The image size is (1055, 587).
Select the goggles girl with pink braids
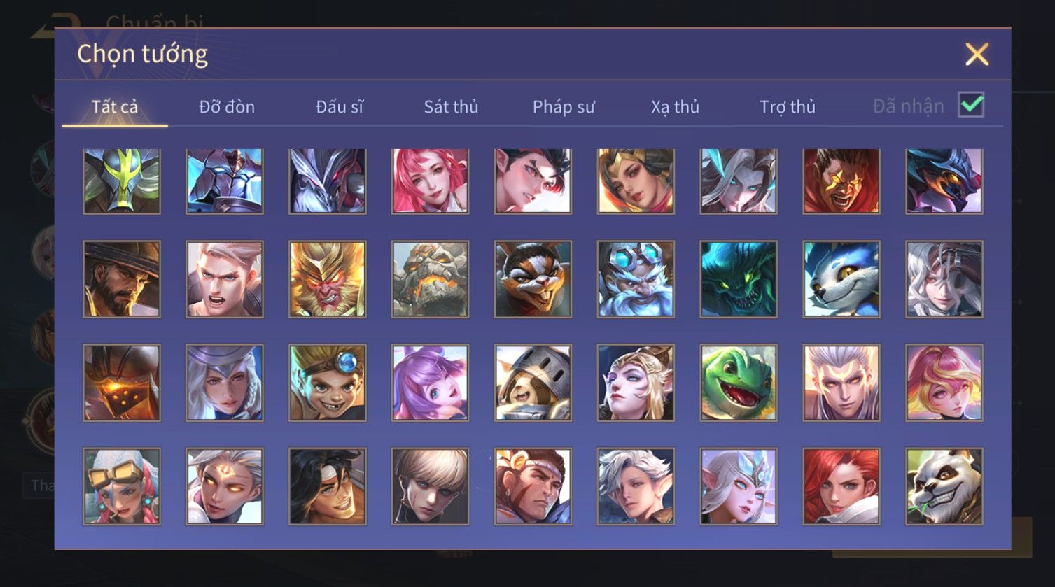click(x=122, y=486)
